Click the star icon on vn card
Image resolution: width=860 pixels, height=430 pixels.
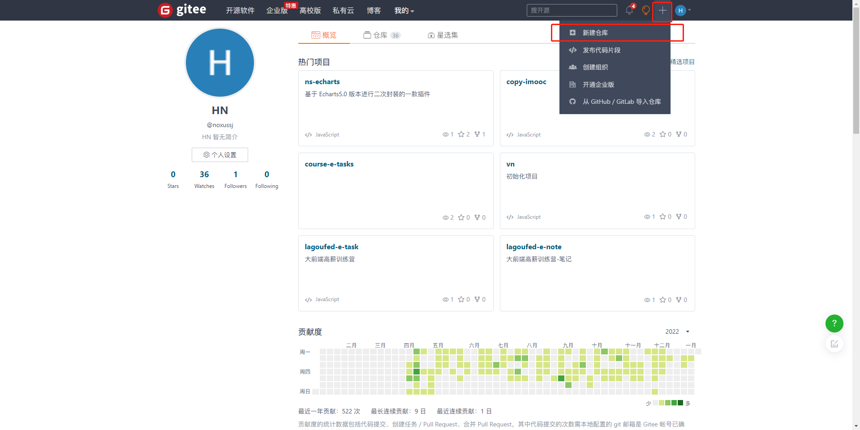tap(662, 217)
